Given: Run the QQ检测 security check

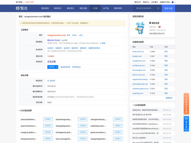Looking at the screenshot, I should point(67,48).
